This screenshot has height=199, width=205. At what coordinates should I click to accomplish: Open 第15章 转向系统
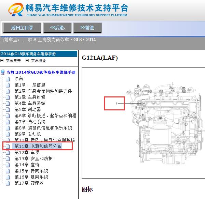[31, 171]
